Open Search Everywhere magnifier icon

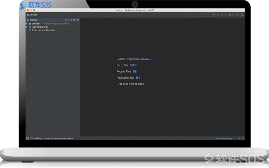pyautogui.click(x=242, y=15)
